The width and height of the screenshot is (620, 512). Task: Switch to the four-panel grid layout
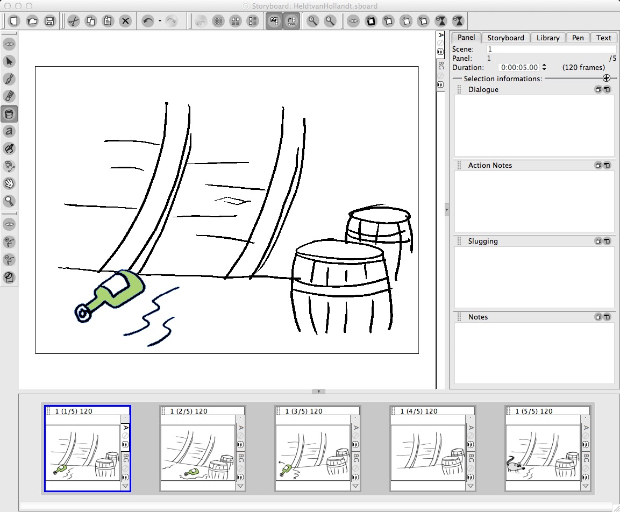236,21
